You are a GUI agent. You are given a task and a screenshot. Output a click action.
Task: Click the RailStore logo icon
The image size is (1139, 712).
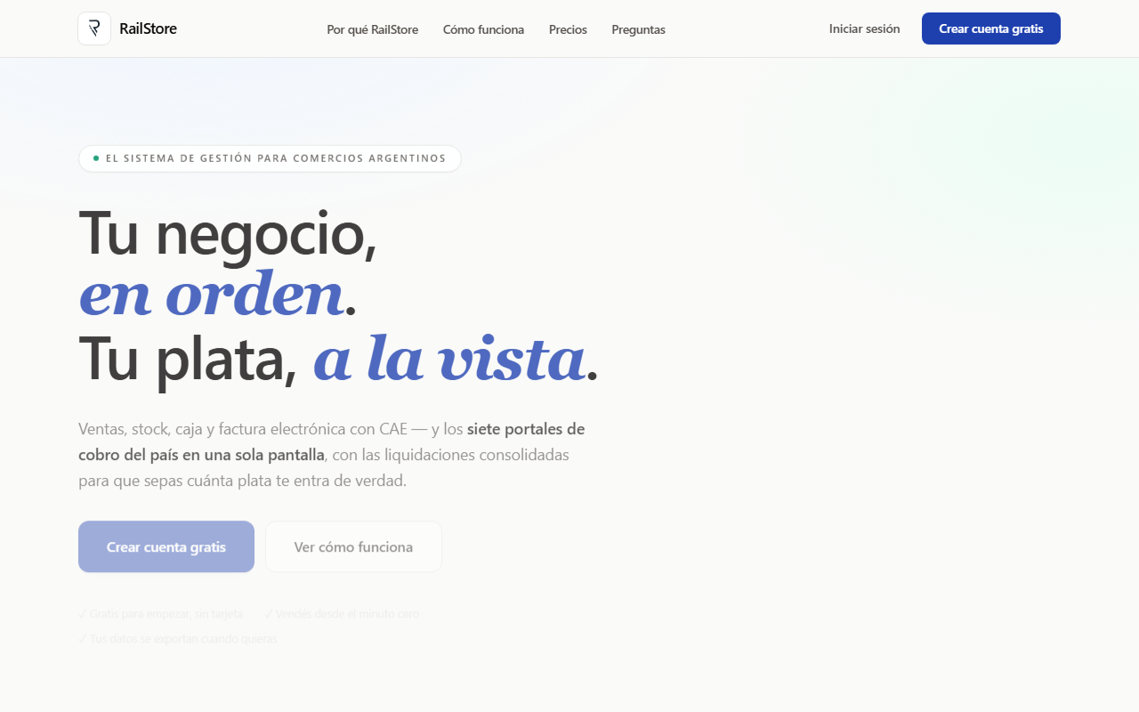pyautogui.click(x=94, y=28)
